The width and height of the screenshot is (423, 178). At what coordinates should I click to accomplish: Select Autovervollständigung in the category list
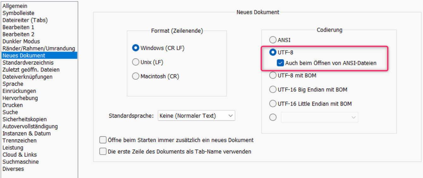click(x=30, y=126)
